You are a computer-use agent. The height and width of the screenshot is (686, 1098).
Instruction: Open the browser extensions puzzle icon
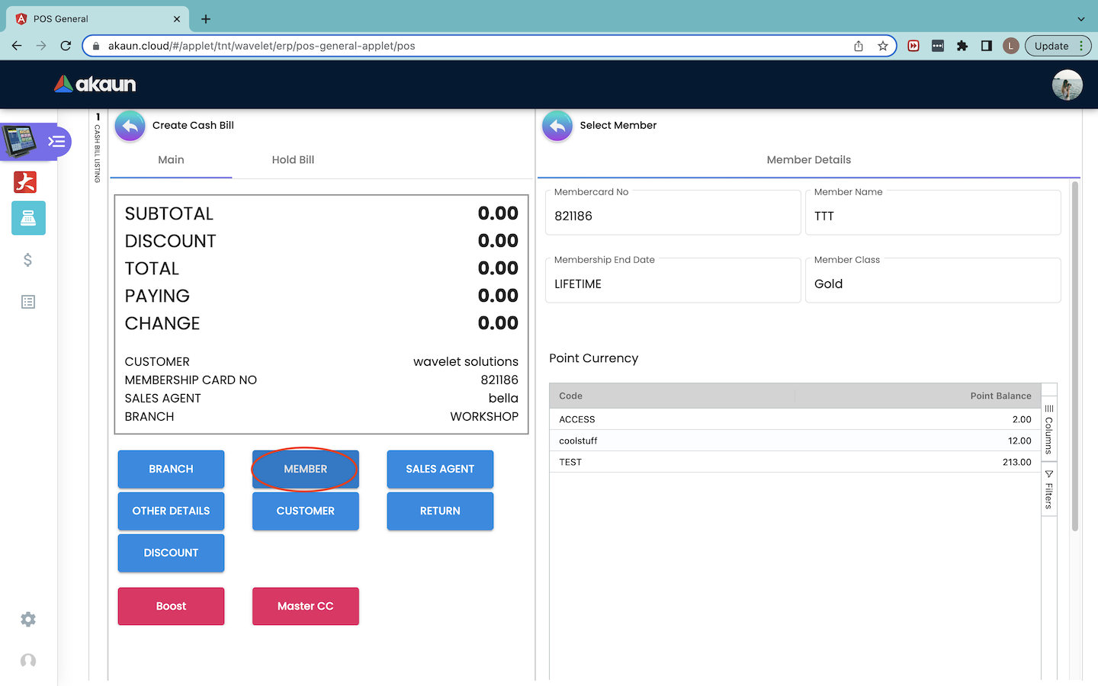point(962,46)
